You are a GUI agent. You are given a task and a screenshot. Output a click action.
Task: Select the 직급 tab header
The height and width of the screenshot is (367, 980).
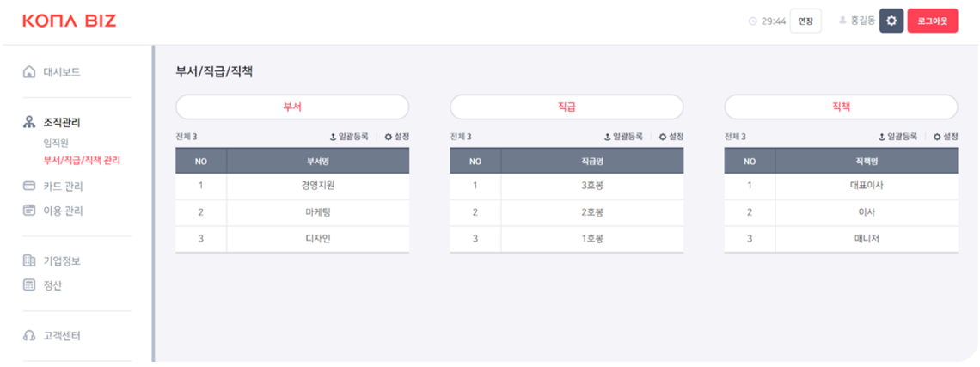pyautogui.click(x=567, y=107)
